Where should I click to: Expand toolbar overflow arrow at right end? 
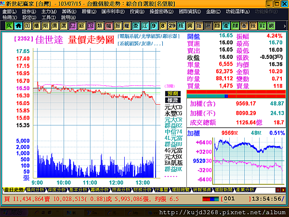285,26
